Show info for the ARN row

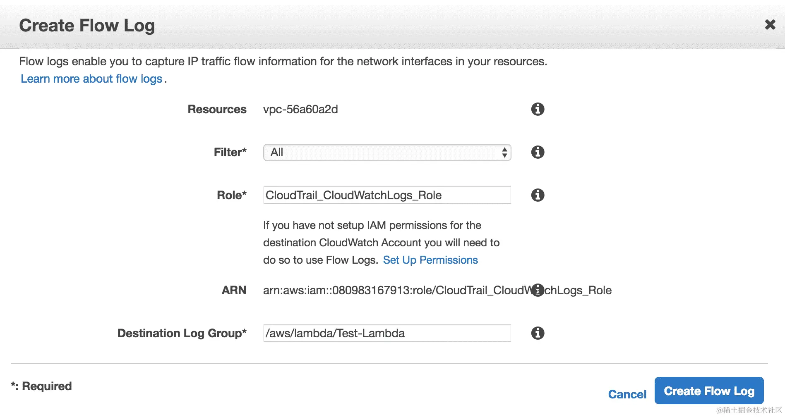(x=538, y=290)
